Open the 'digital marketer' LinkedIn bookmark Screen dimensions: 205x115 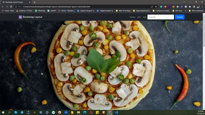click(105, 11)
